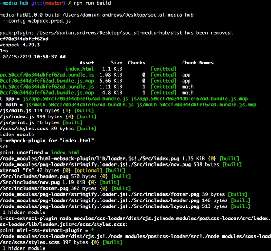271x251 pixels.
Task: Click the hash 'cf70a344dbfef62ad' line
Action: tap(24, 39)
